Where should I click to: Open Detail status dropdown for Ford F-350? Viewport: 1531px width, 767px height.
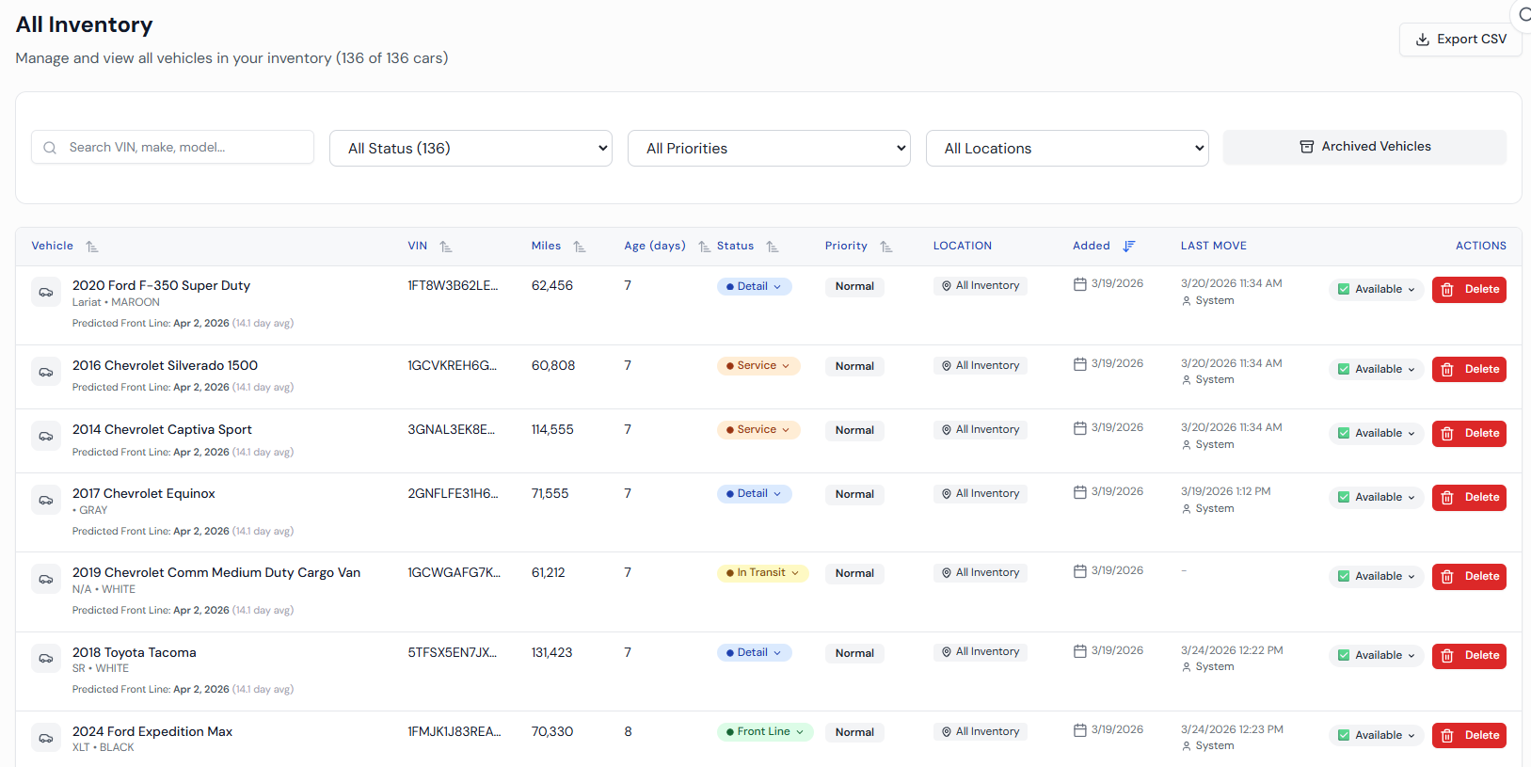(754, 286)
